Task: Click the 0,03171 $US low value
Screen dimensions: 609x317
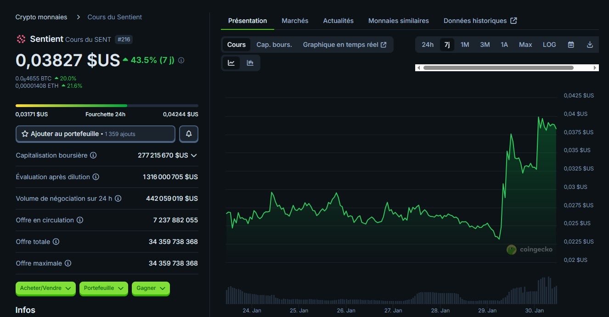Action: tap(32, 114)
